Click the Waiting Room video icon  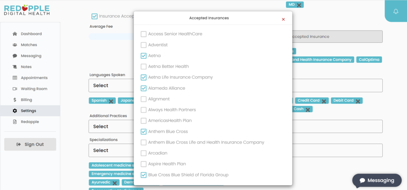click(x=15, y=88)
